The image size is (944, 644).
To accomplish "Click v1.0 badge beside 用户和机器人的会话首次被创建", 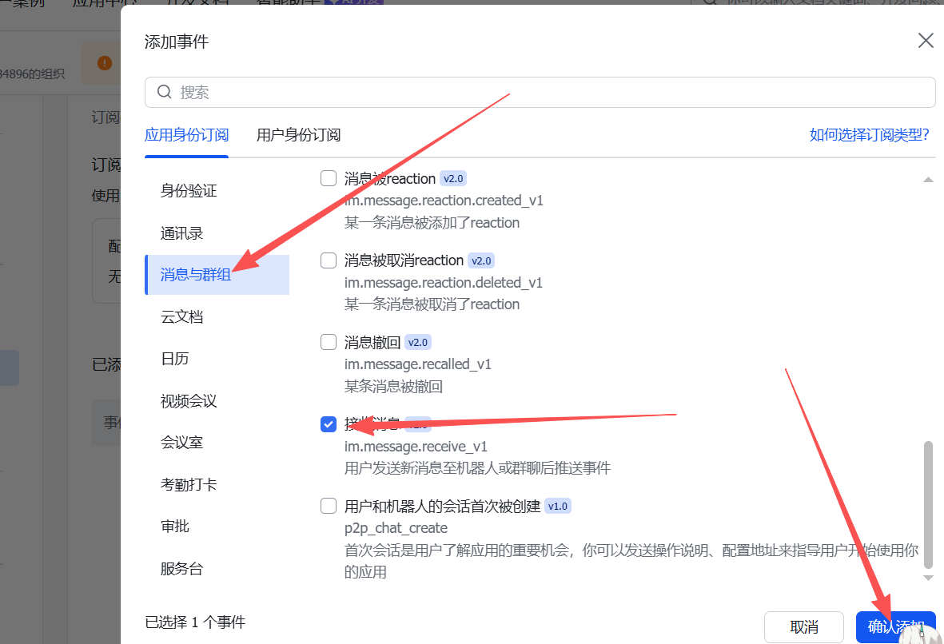I will coord(557,507).
